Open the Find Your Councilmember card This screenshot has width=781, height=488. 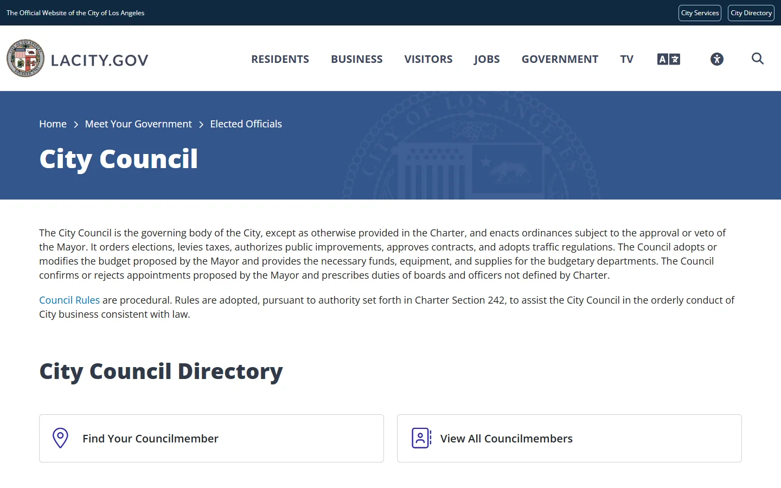(x=212, y=439)
